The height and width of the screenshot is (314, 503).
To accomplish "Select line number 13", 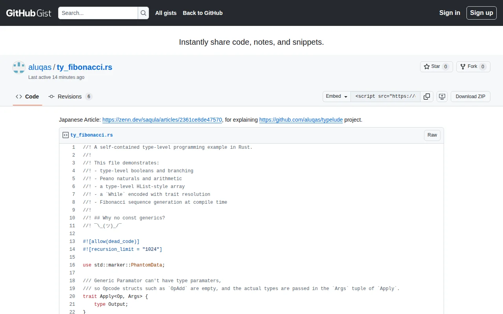I will pyautogui.click(x=69, y=242).
